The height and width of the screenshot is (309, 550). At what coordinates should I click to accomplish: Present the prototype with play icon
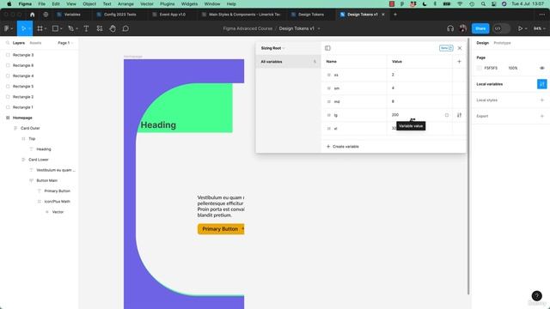coord(520,28)
